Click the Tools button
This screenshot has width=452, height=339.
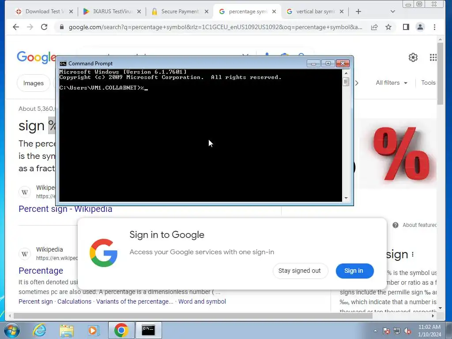428,83
